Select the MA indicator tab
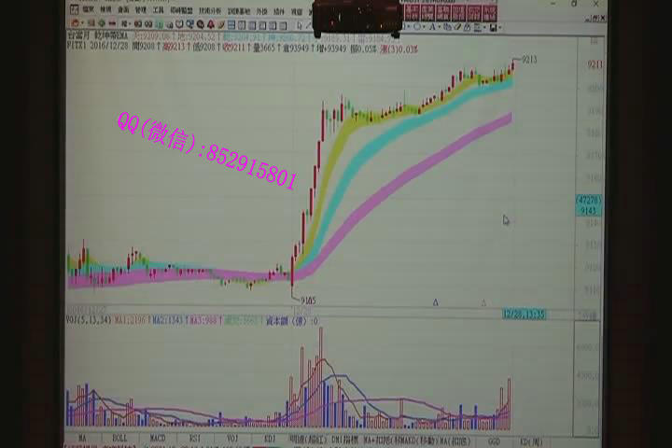672x448 pixels. pyautogui.click(x=83, y=437)
